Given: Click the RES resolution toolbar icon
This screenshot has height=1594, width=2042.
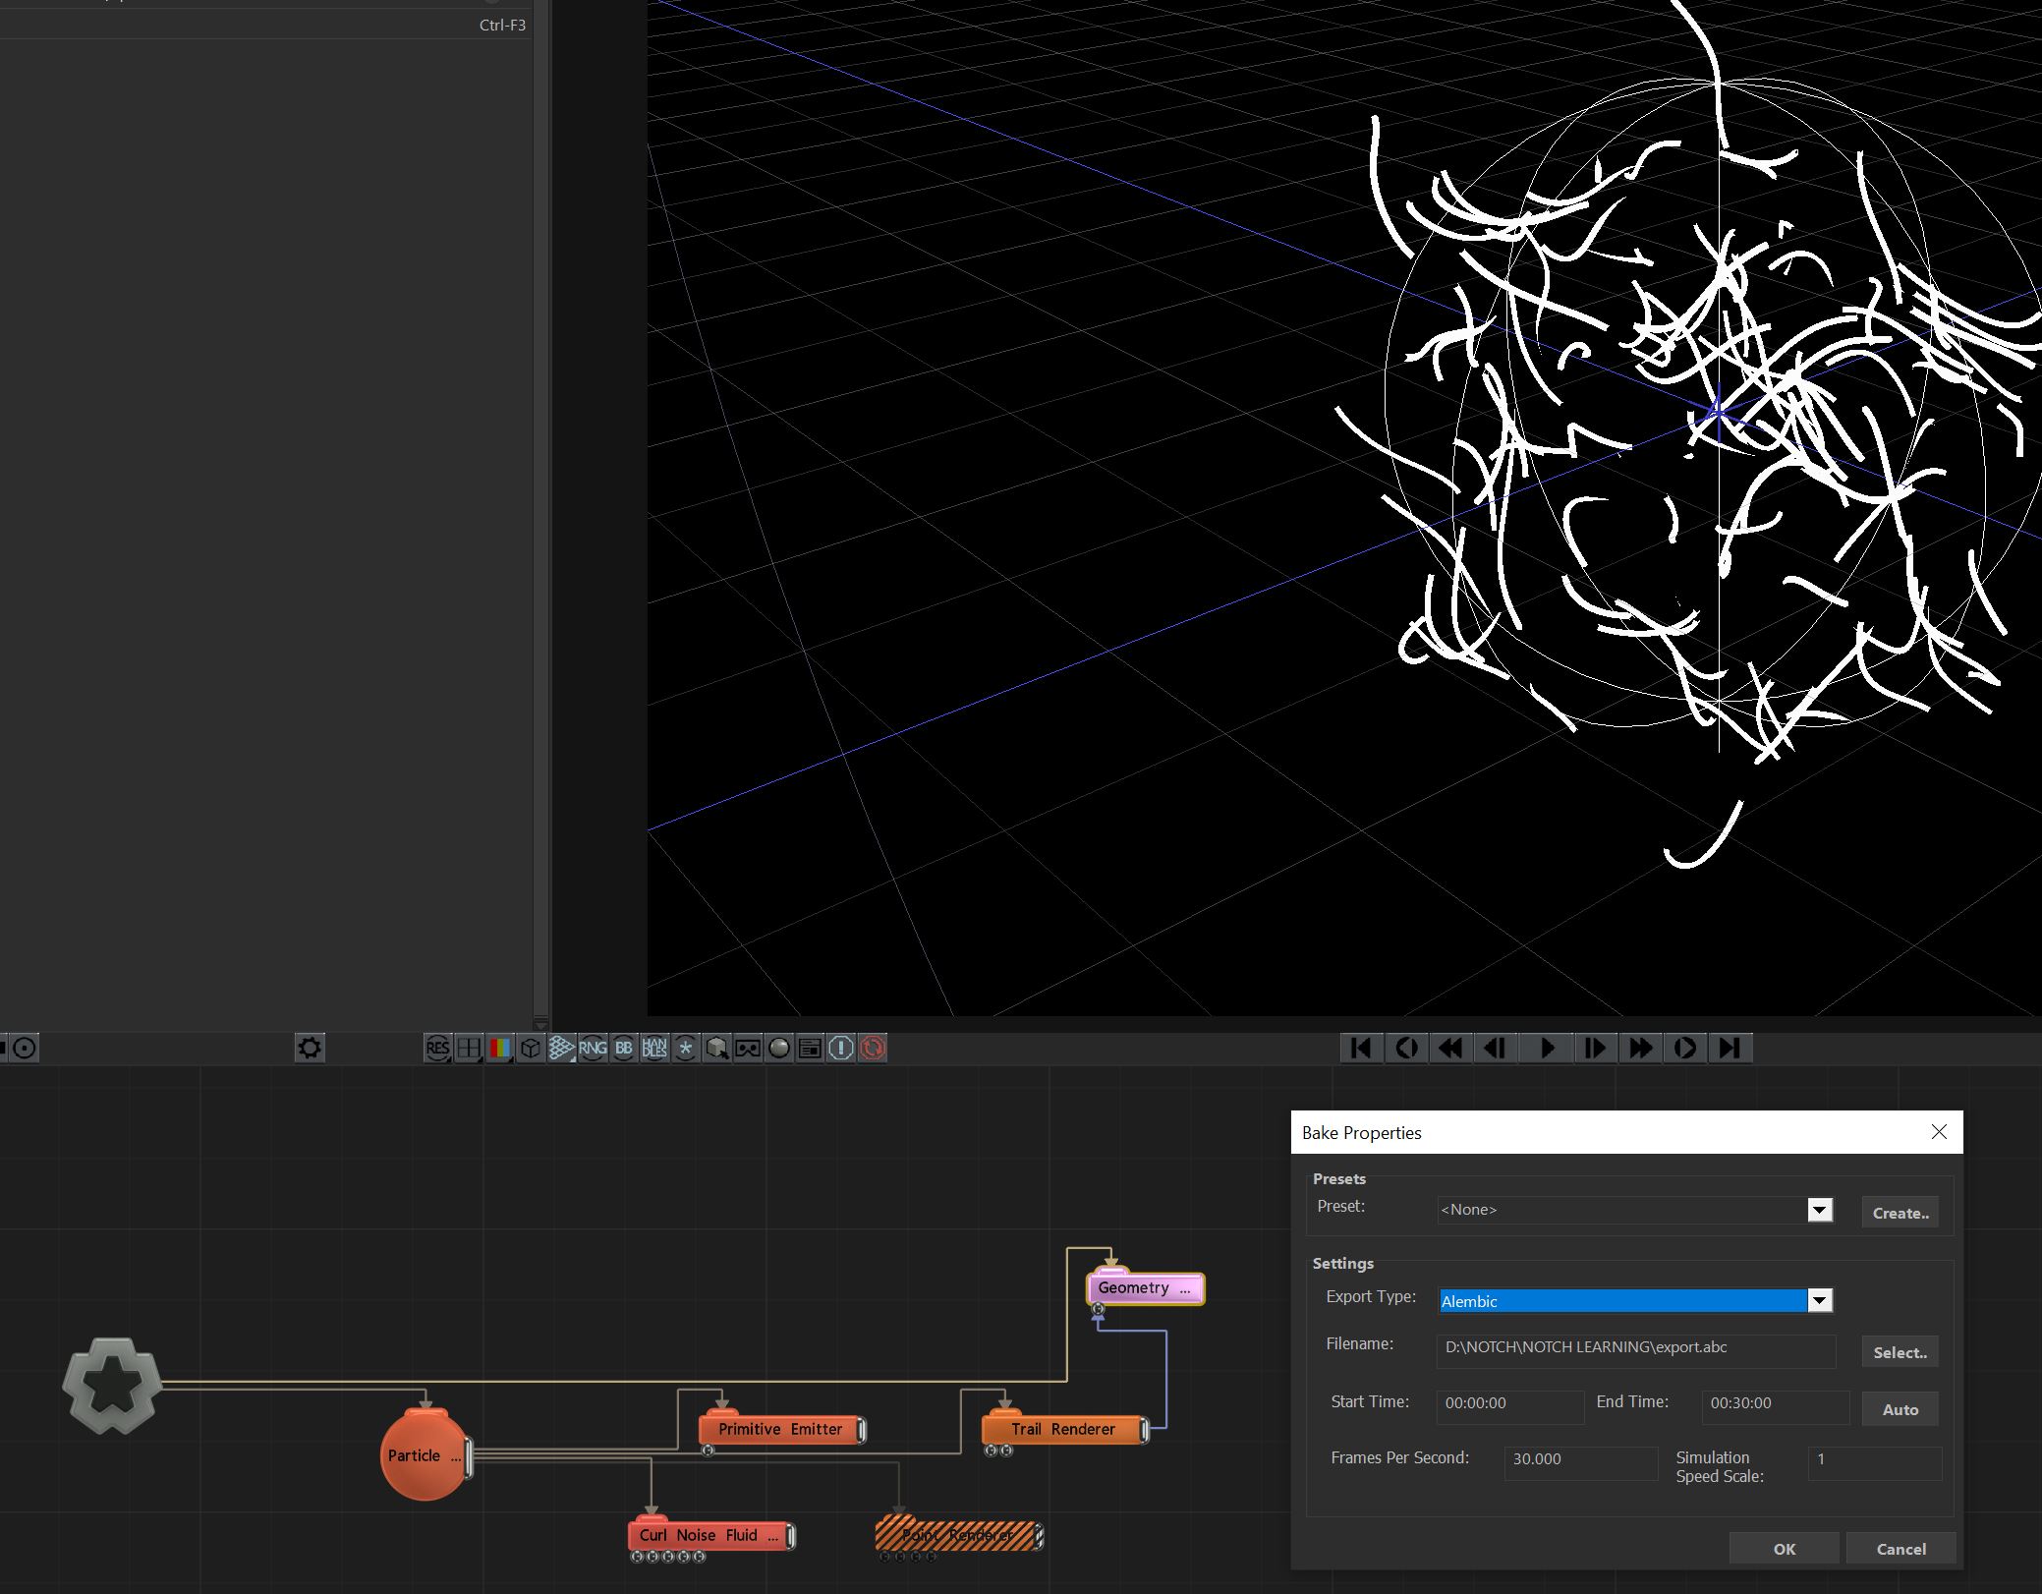Looking at the screenshot, I should [x=437, y=1048].
